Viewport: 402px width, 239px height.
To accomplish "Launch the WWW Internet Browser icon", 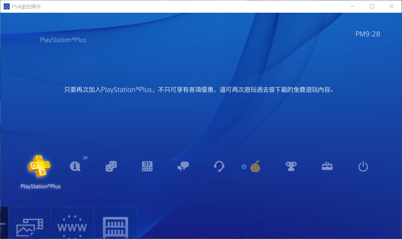I will [72, 224].
